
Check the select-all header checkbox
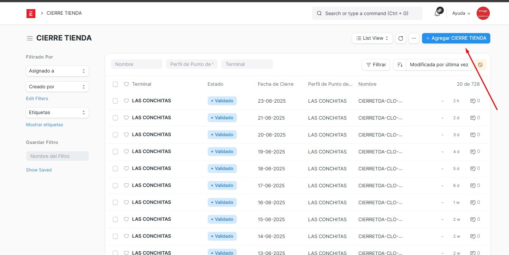tap(115, 84)
